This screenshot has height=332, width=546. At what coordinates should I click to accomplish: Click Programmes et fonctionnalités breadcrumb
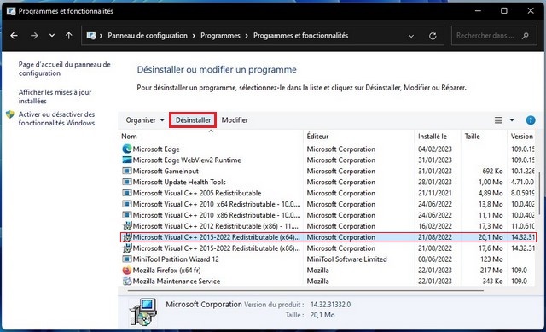(x=300, y=36)
